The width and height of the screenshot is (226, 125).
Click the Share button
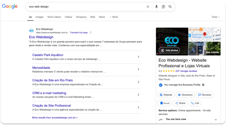click(180, 103)
